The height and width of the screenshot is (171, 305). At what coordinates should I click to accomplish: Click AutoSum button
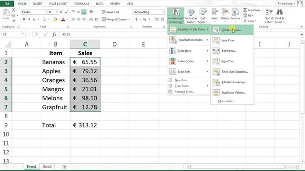251,10
